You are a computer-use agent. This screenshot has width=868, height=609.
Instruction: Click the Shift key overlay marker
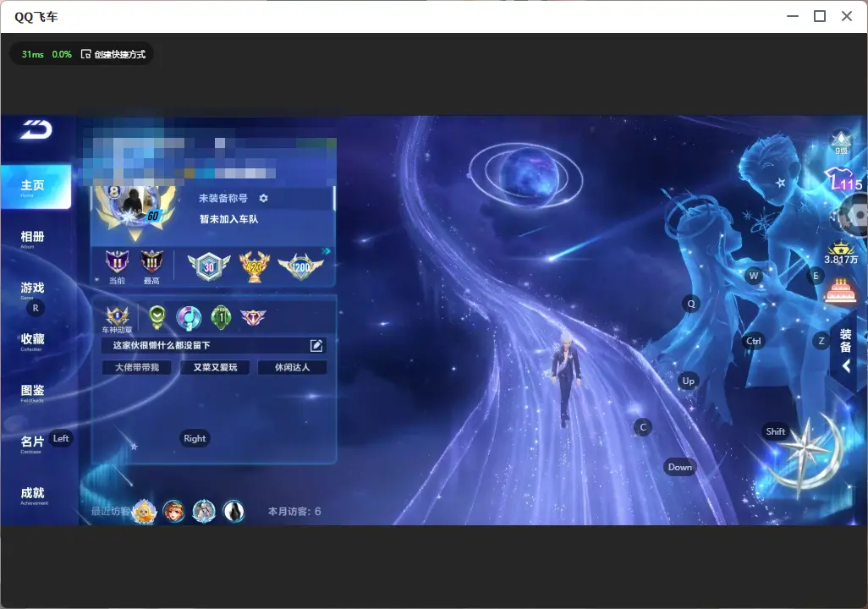[776, 431]
